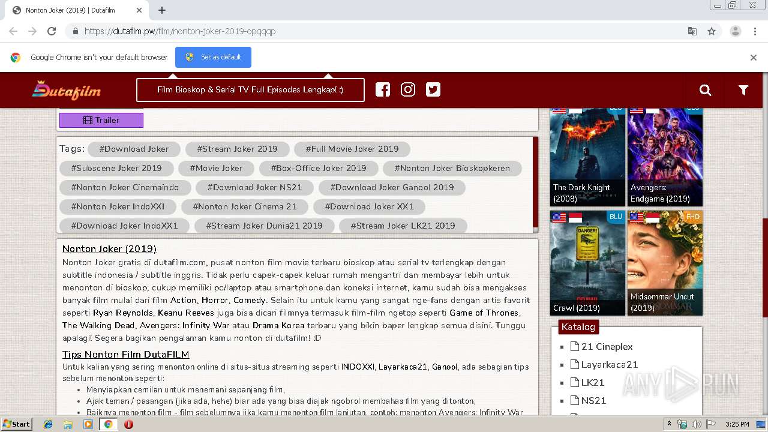
Task: Open the Twitter icon link
Action: coord(433,89)
